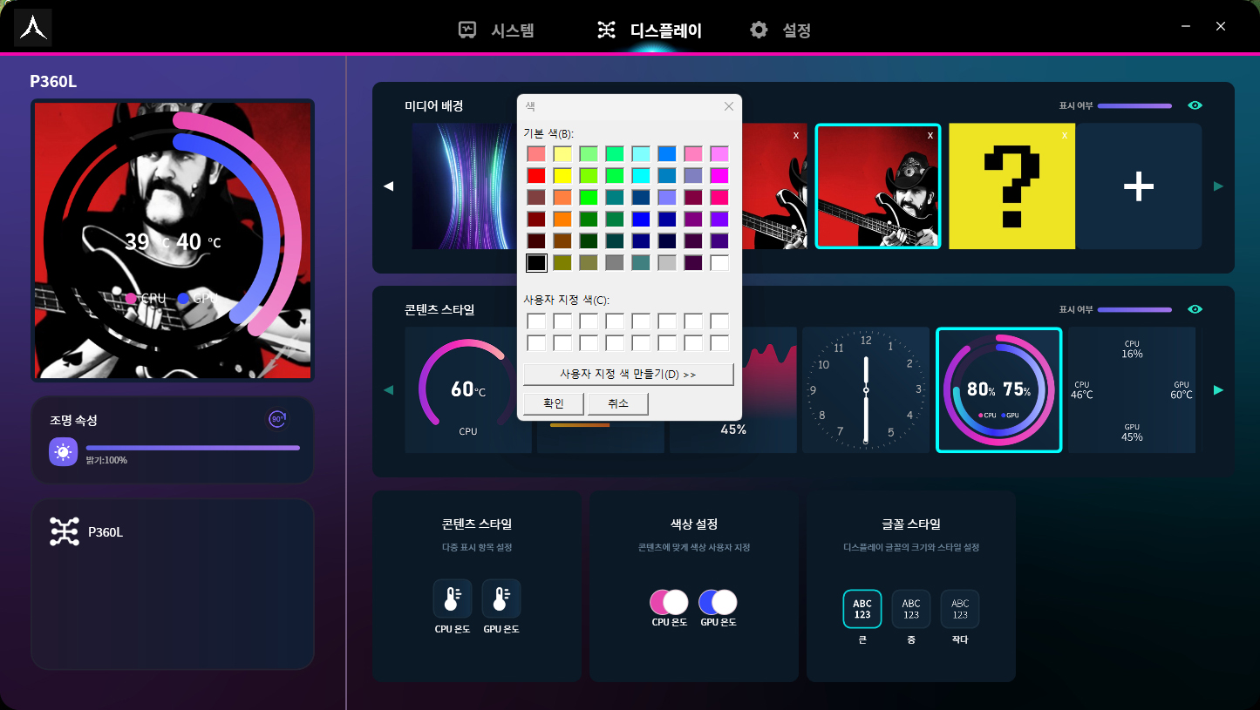Pick the medium gray basic color

tap(615, 262)
